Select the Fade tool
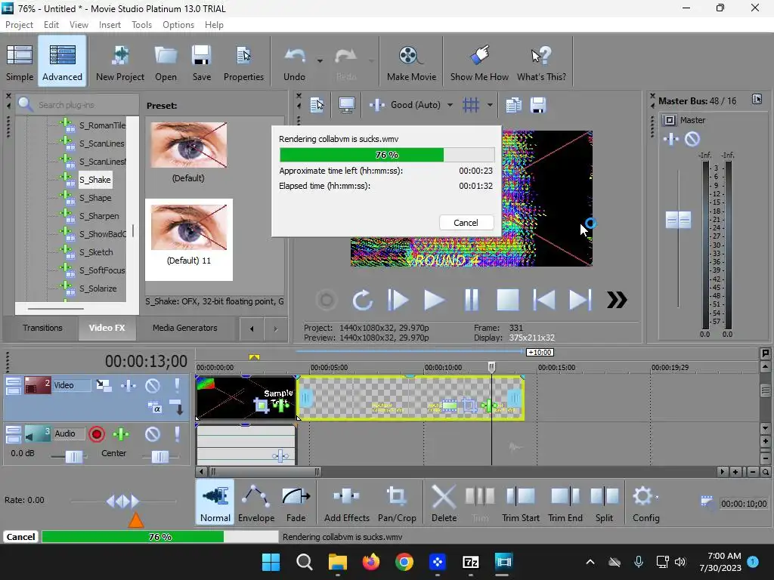This screenshot has height=580, width=774. [296, 503]
